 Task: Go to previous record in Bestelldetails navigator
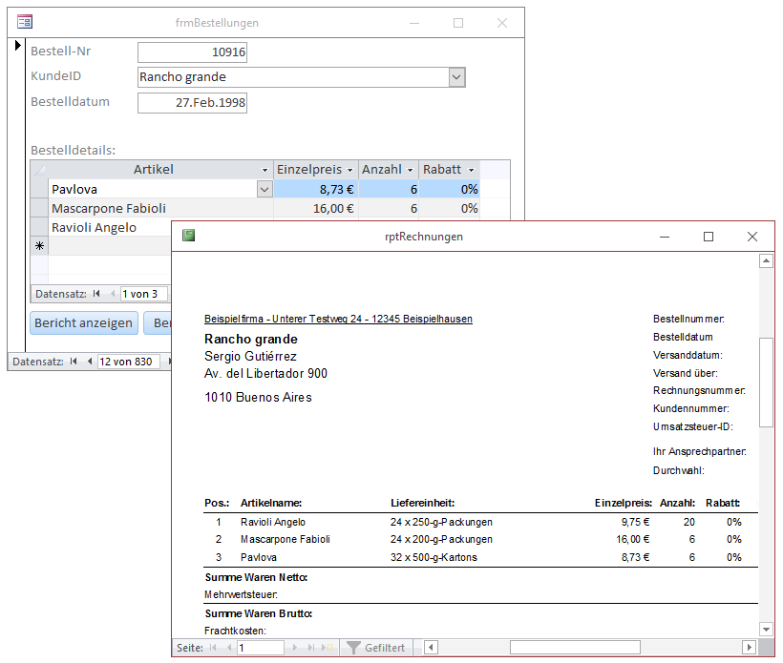[112, 294]
